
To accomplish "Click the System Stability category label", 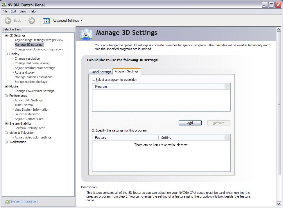I will click(20, 123).
